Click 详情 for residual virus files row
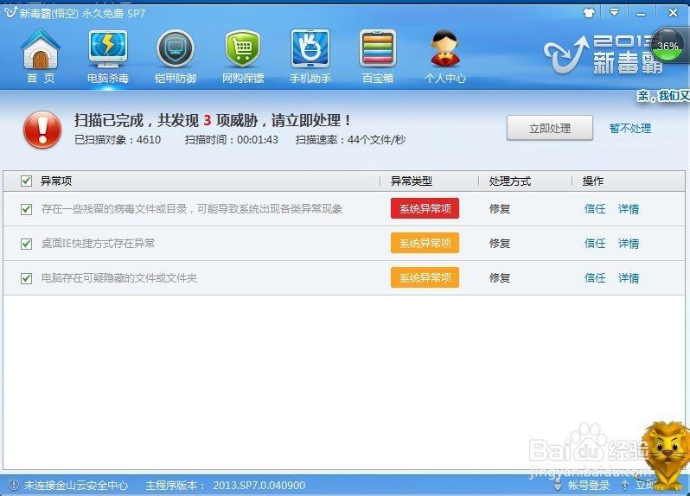 click(x=629, y=208)
